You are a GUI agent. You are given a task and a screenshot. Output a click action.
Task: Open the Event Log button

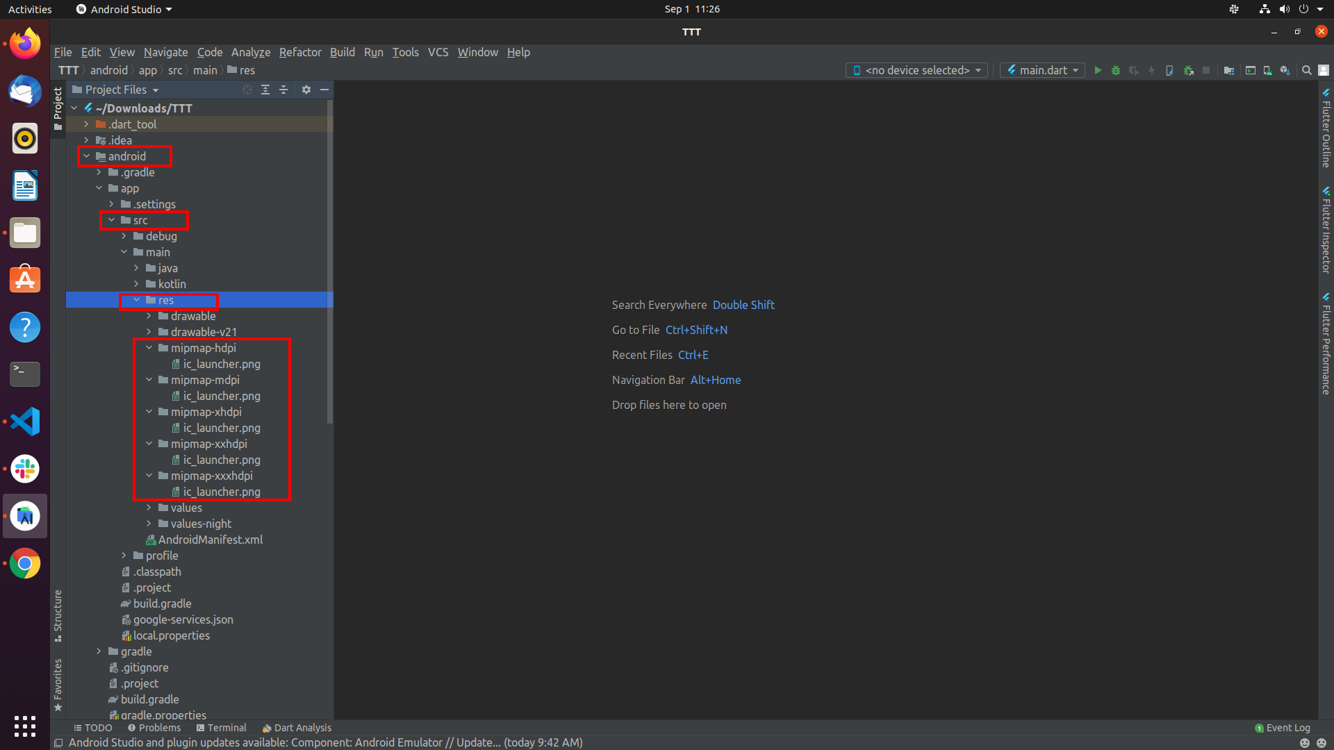(1282, 728)
